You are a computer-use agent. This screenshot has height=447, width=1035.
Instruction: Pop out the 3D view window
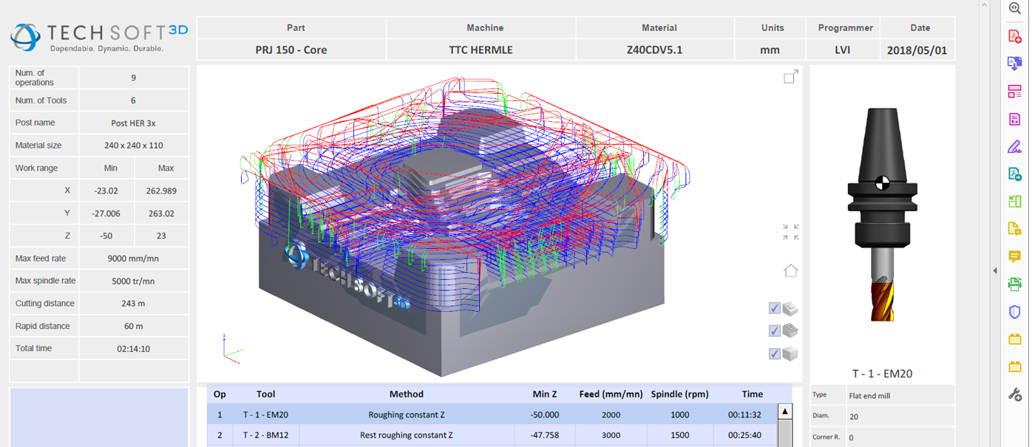(x=790, y=77)
